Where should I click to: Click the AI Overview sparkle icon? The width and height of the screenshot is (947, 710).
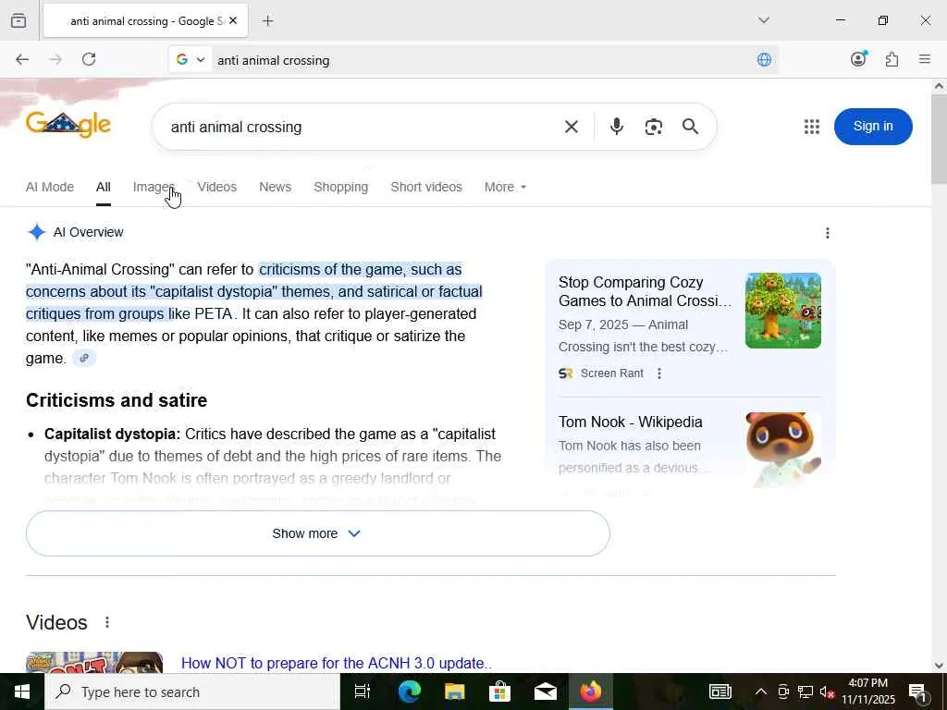[37, 232]
